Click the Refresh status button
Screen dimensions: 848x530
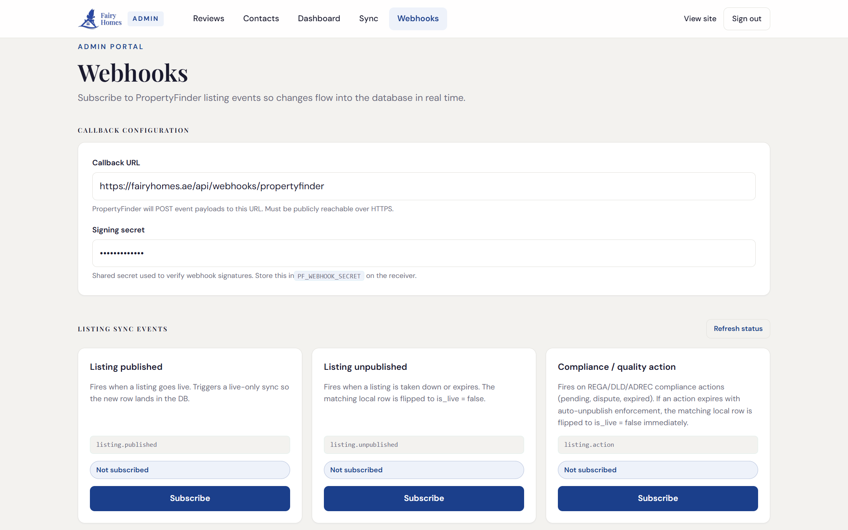[738, 329]
